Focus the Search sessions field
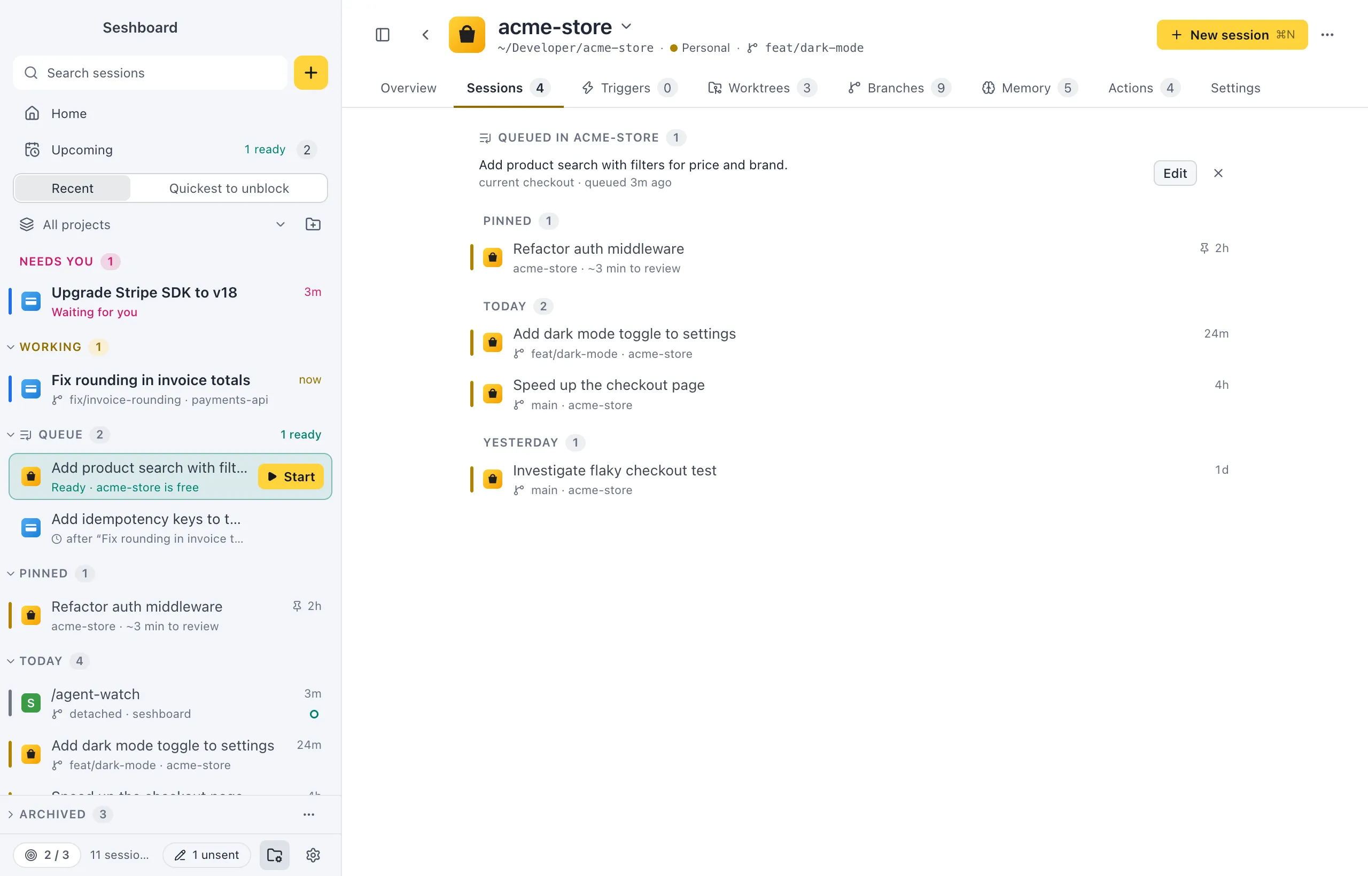 click(150, 73)
